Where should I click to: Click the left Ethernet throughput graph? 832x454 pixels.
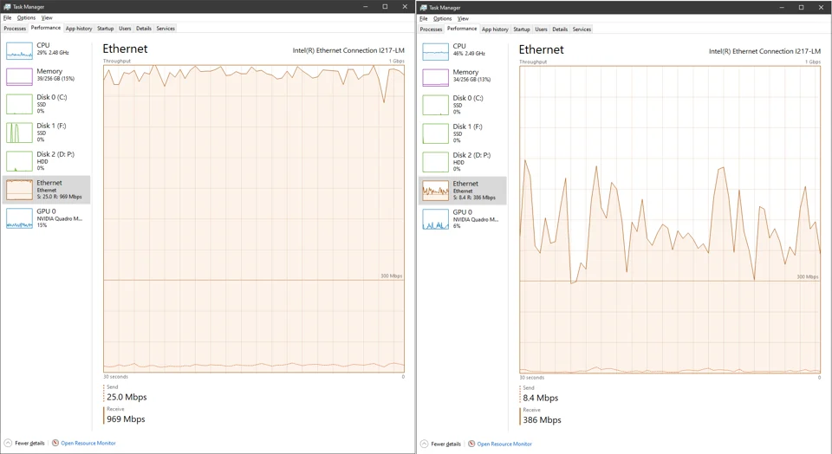(254, 218)
